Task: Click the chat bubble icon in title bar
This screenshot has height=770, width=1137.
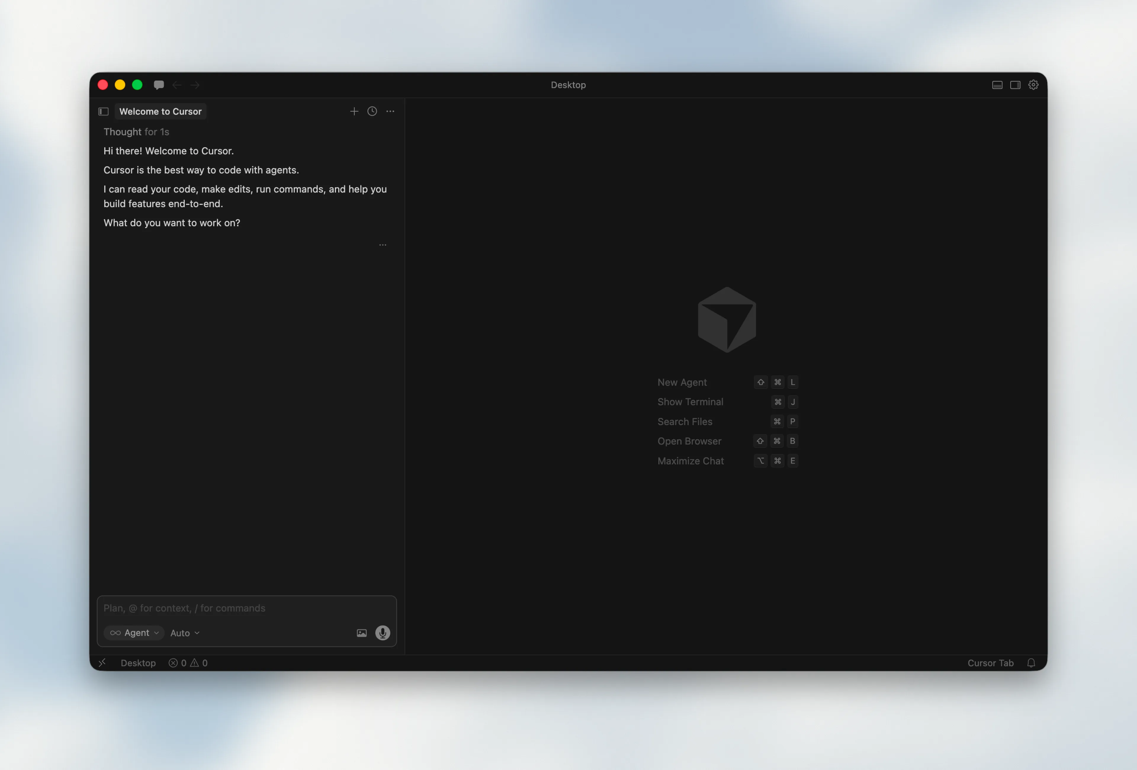Action: pos(158,85)
